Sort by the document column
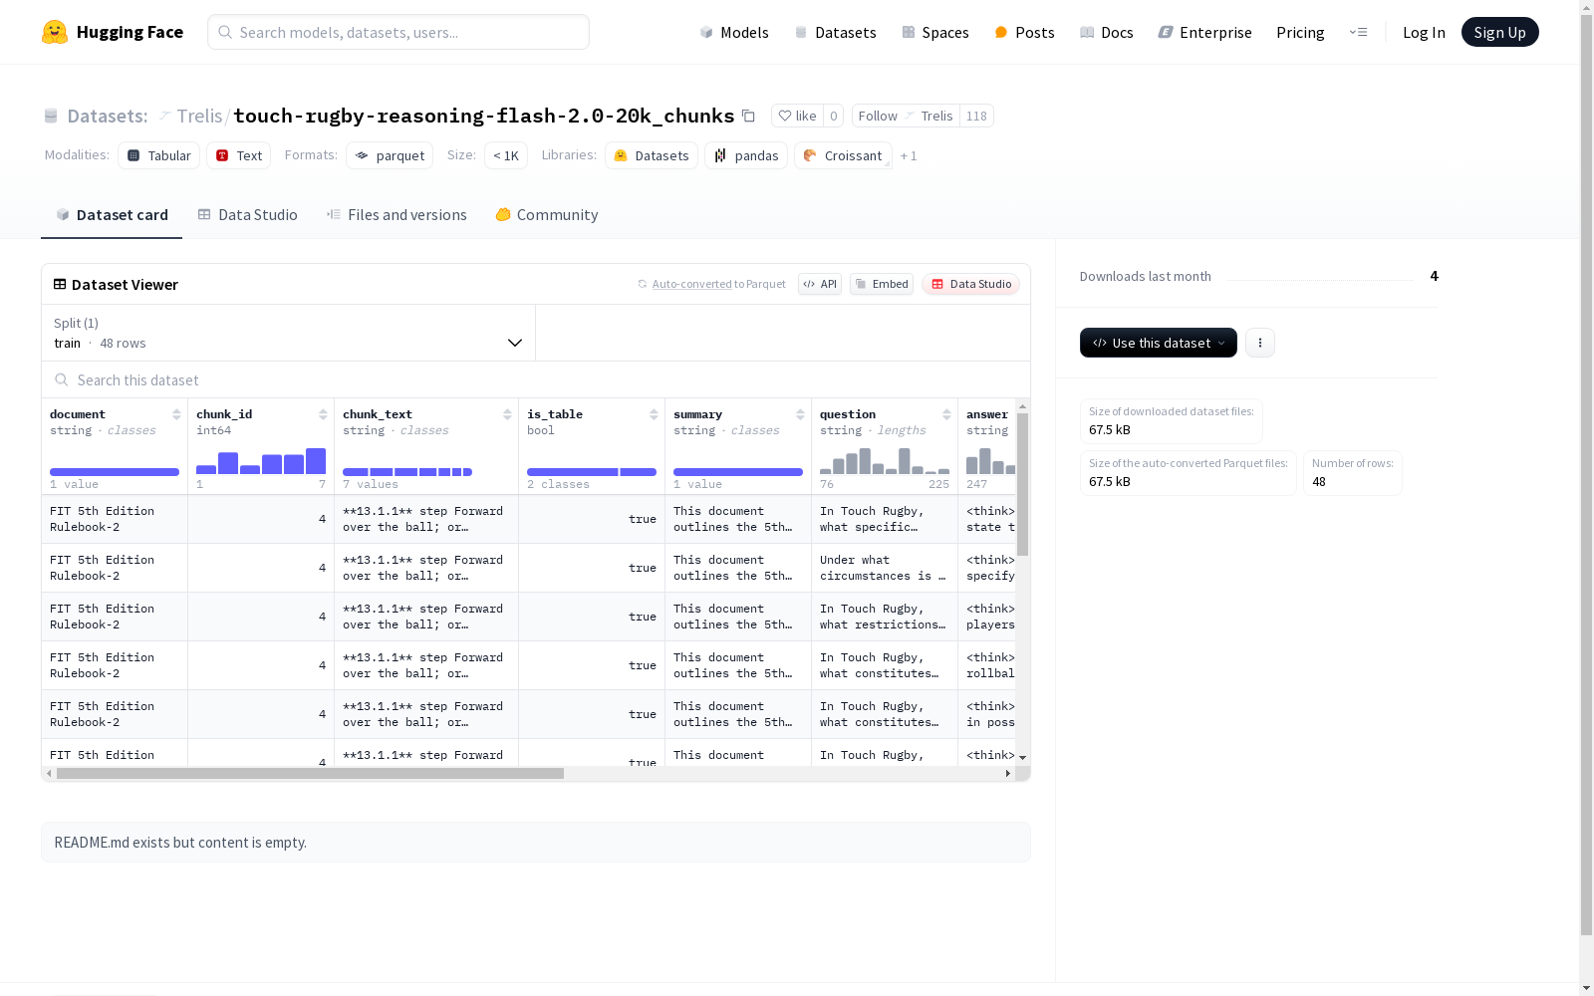 click(176, 414)
